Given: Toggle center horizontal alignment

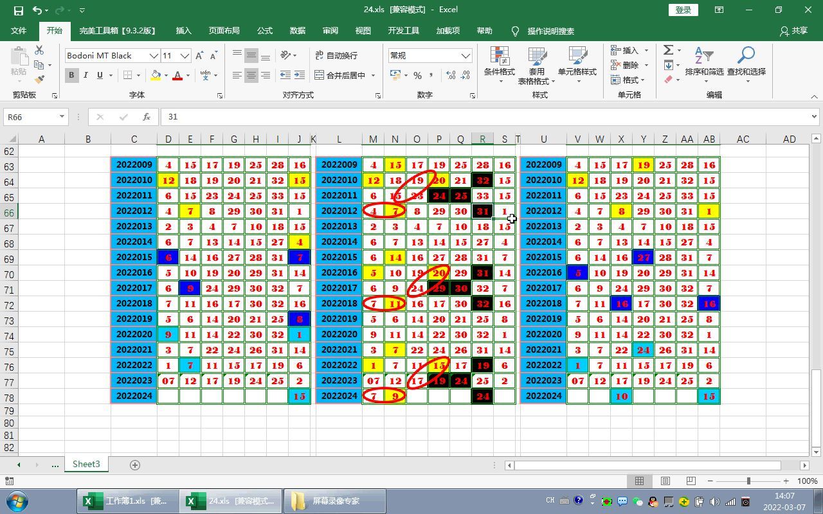Looking at the screenshot, I should [x=251, y=75].
